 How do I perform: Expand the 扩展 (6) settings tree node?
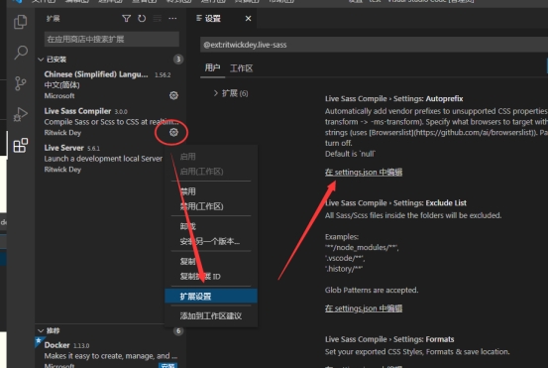pyautogui.click(x=216, y=93)
